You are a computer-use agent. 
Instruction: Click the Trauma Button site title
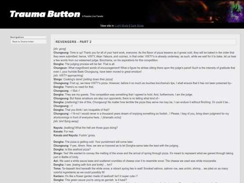(x=45, y=14)
